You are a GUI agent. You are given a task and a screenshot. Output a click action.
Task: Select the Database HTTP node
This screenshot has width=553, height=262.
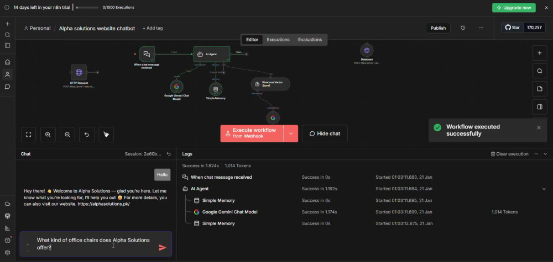pyautogui.click(x=367, y=51)
